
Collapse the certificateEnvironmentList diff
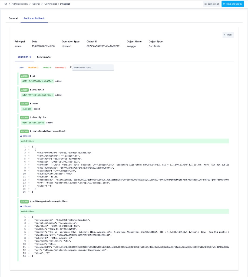pos(26,136)
